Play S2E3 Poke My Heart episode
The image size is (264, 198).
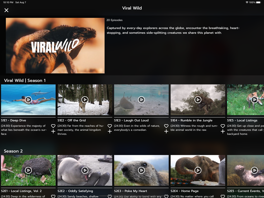click(x=142, y=170)
